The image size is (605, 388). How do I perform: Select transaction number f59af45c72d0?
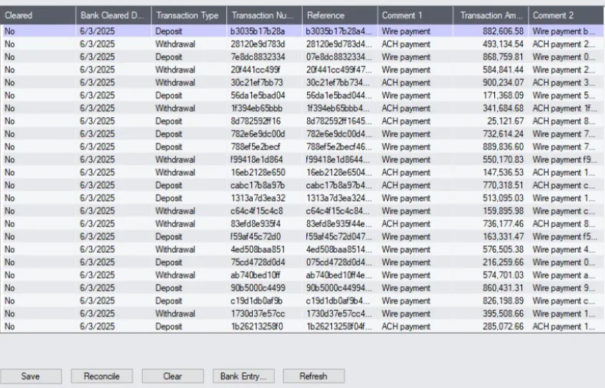(x=256, y=237)
